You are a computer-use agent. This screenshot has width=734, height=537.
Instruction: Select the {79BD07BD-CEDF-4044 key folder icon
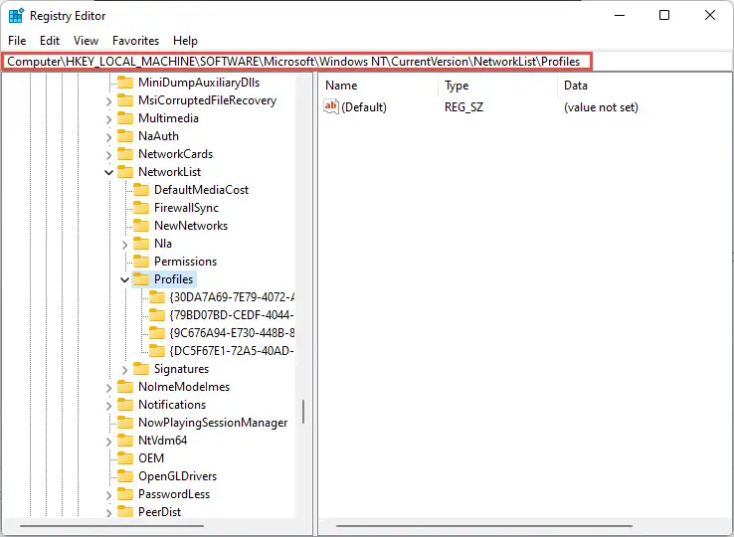click(157, 315)
